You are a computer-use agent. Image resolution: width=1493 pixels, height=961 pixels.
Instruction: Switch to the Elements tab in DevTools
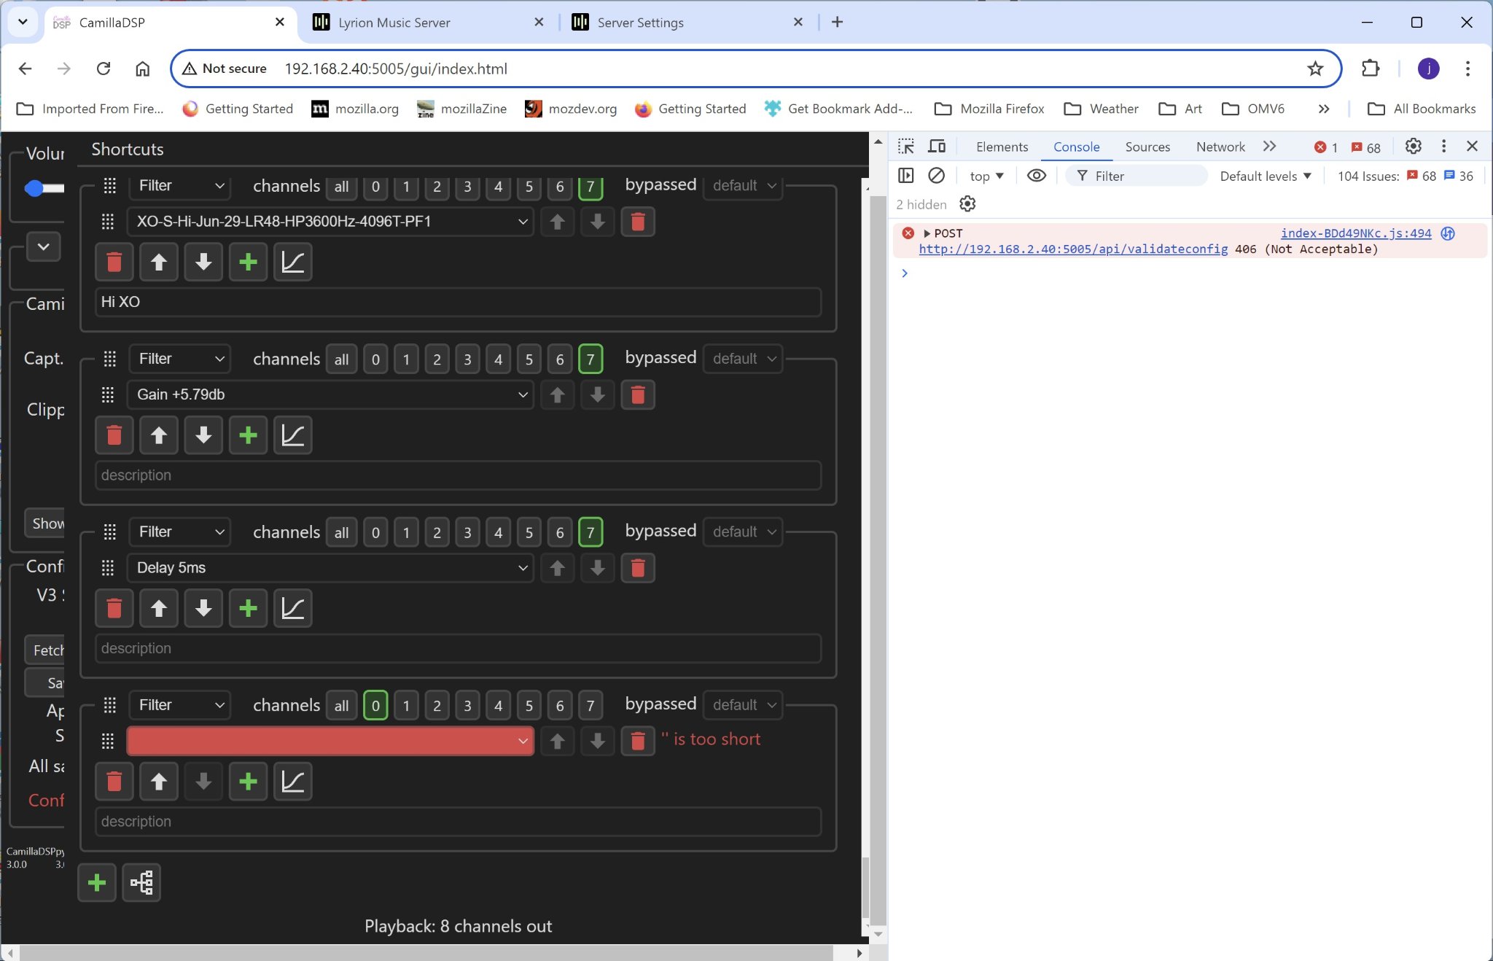pos(1002,147)
